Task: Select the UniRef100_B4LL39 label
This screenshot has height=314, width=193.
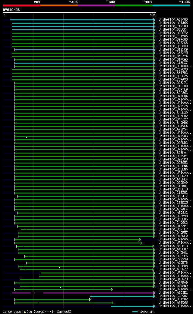Action: (x=173, y=113)
